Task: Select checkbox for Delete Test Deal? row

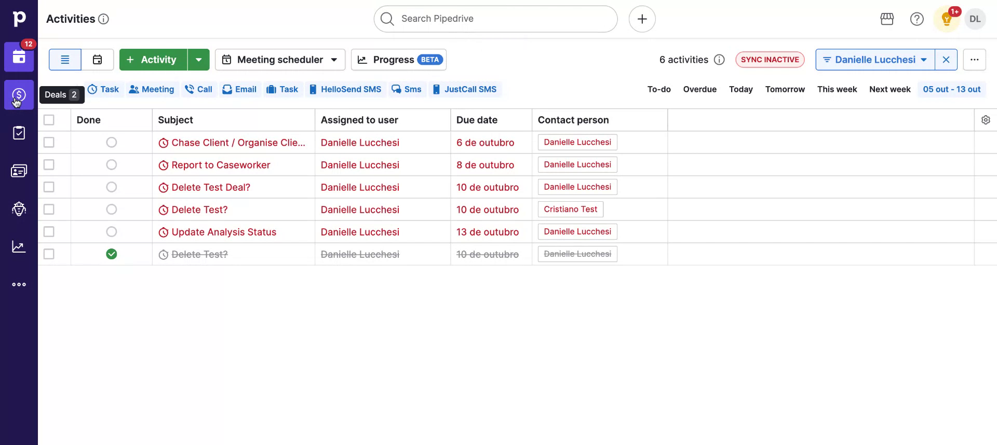Action: pos(49,187)
